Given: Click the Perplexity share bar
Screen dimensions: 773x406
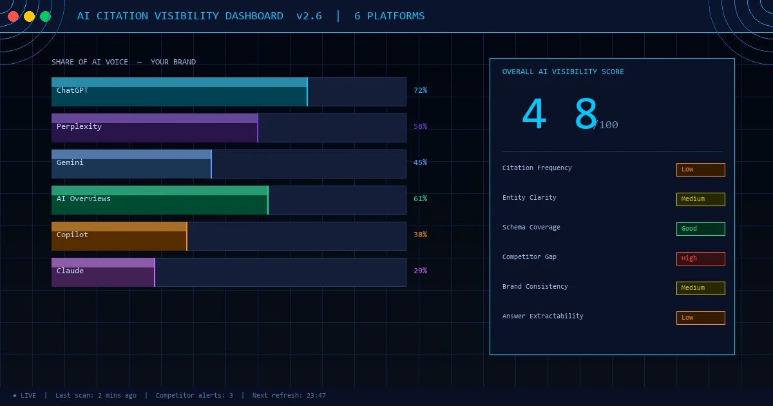Looking at the screenshot, I should point(229,128).
